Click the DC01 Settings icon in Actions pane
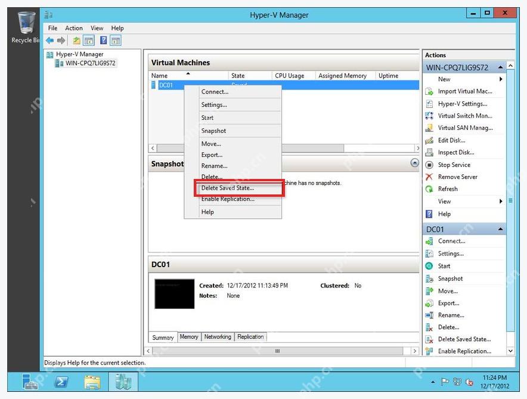This screenshot has width=527, height=399. tap(429, 253)
